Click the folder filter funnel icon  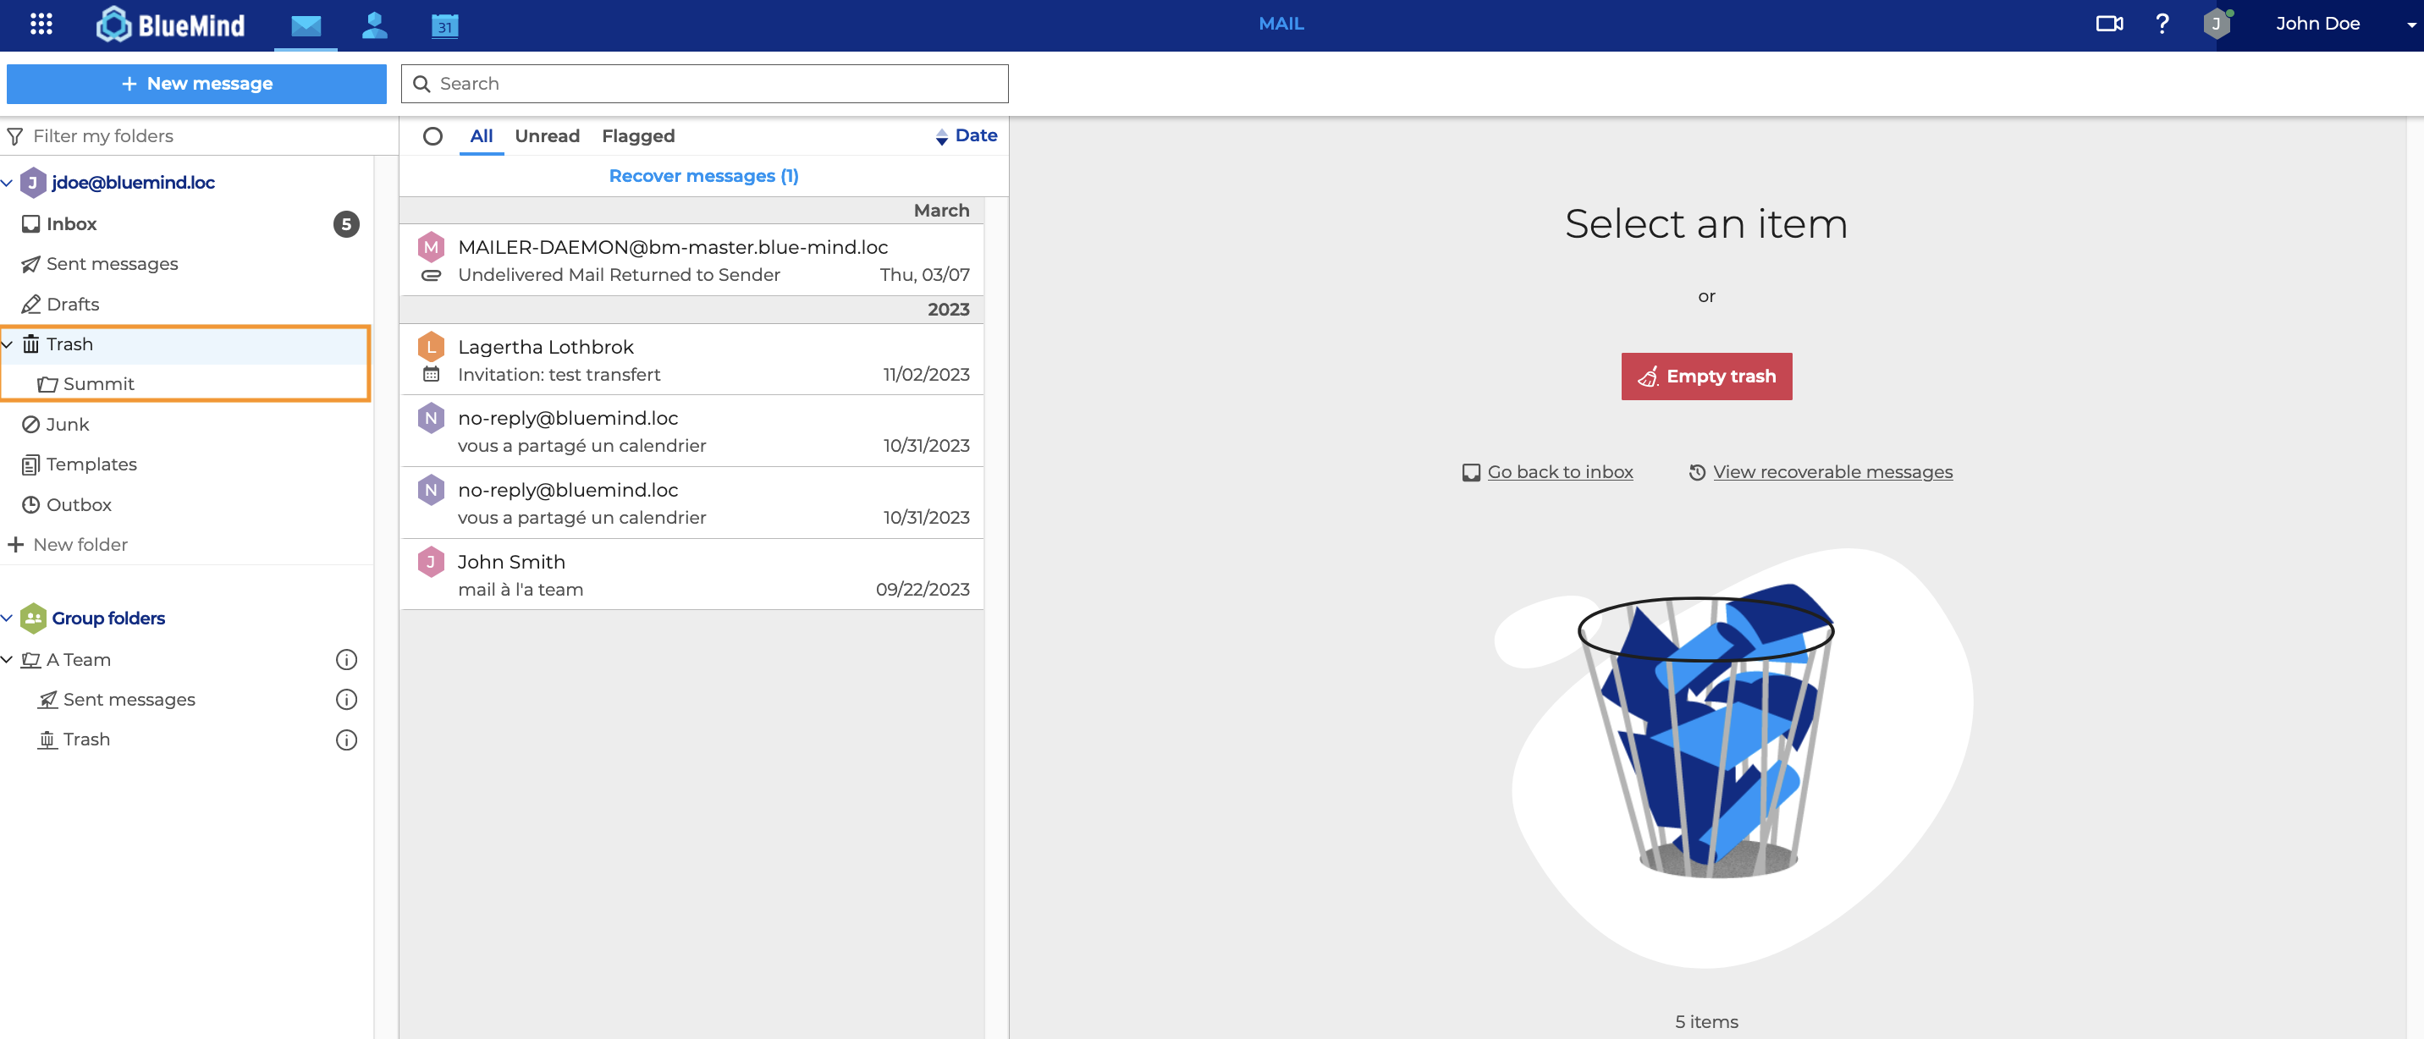[x=15, y=136]
